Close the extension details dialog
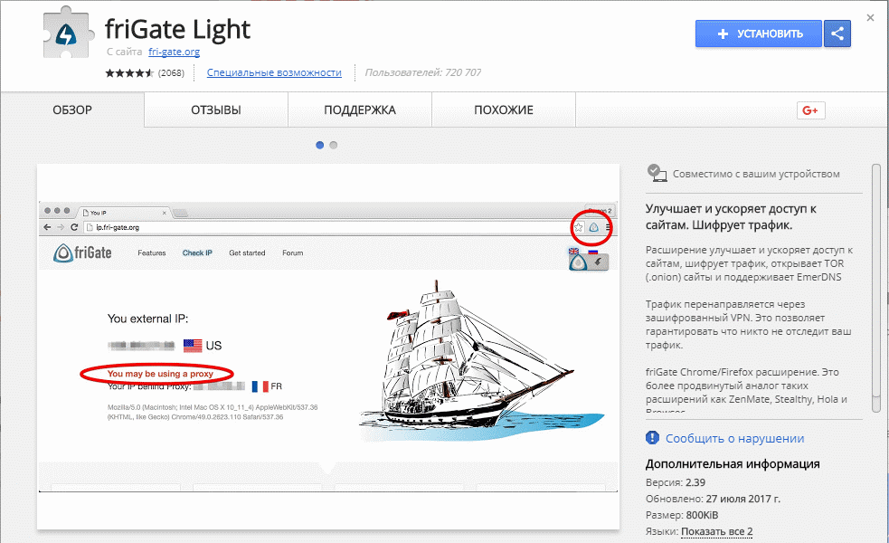This screenshot has height=543, width=889. point(870,17)
